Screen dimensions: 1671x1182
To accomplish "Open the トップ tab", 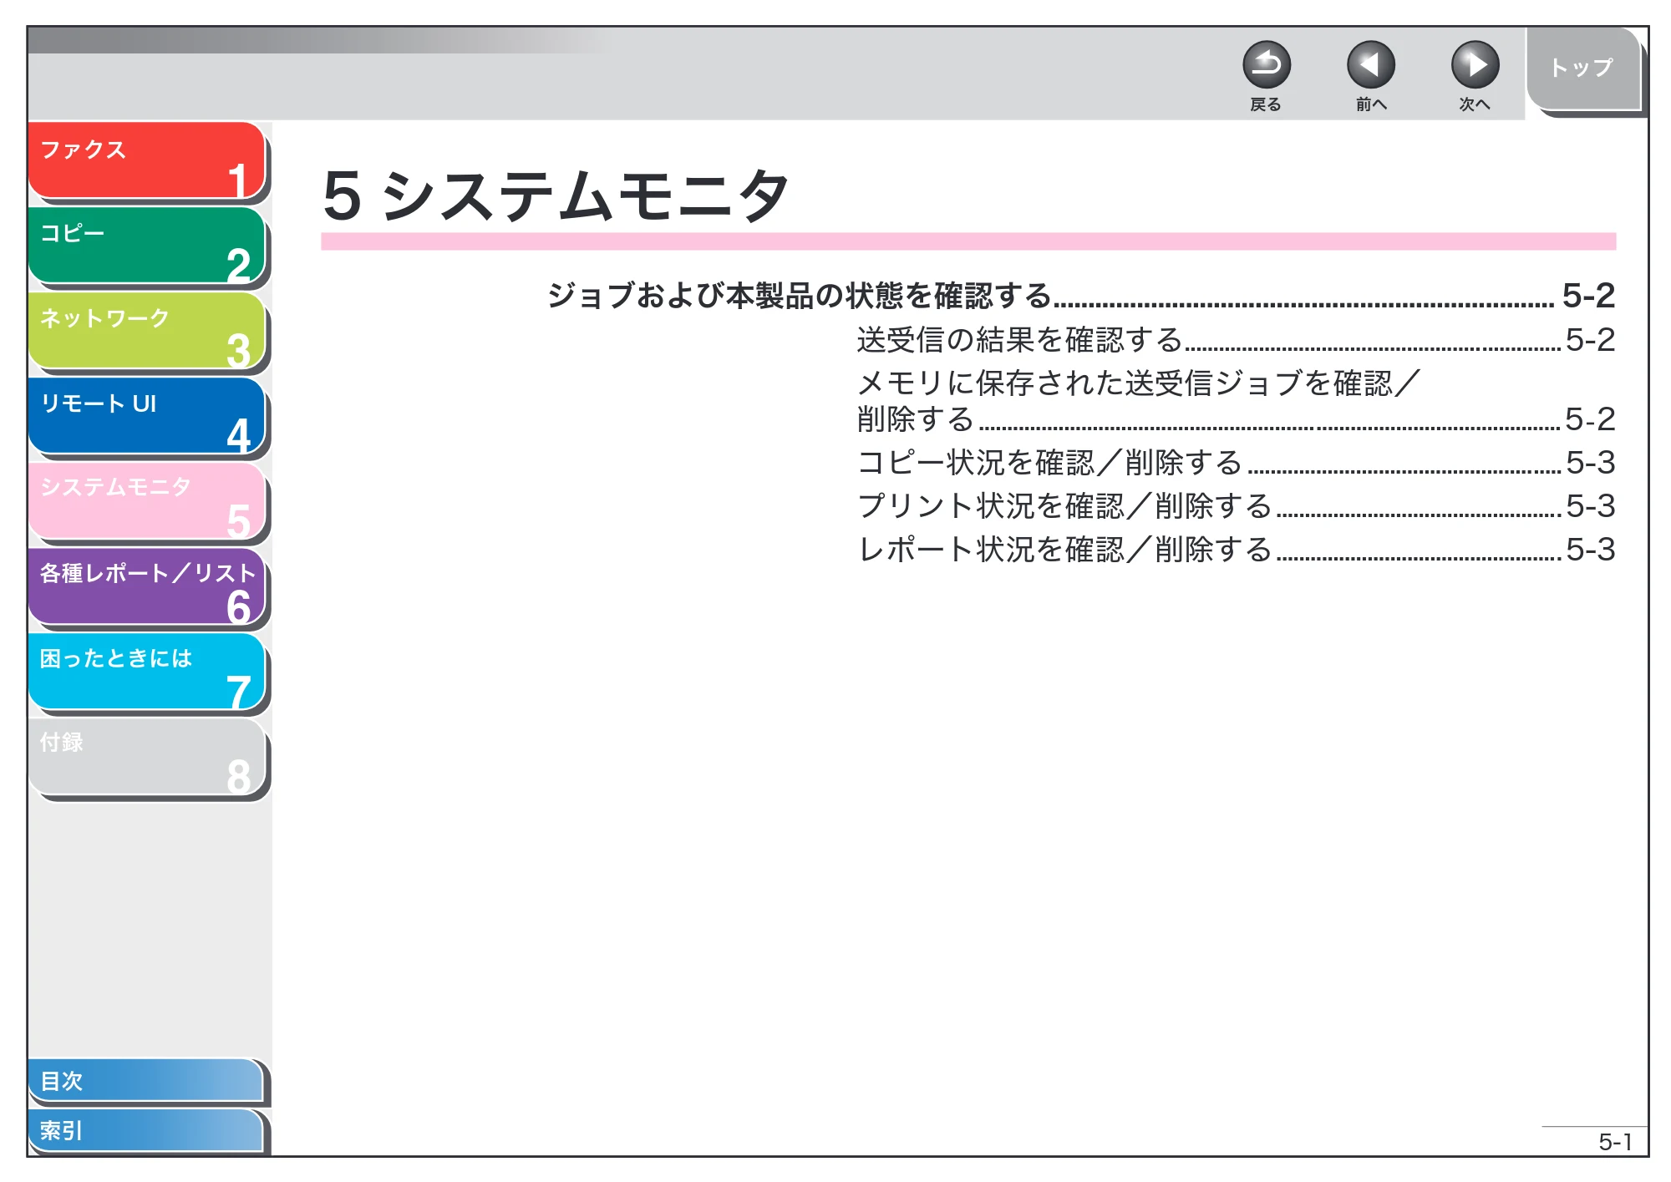I will [1582, 68].
